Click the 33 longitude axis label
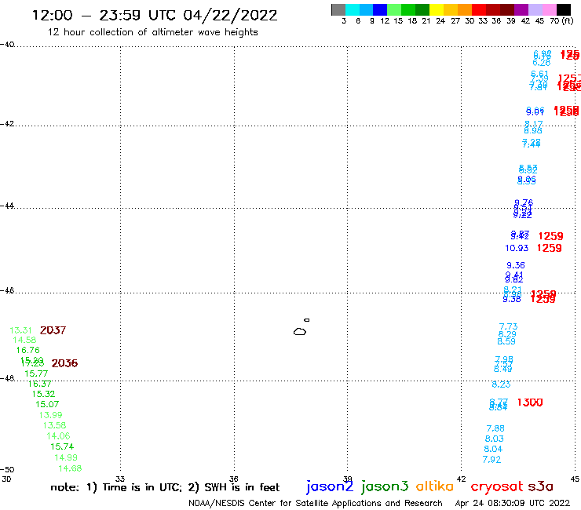The height and width of the screenshot is (510, 581). click(x=120, y=479)
